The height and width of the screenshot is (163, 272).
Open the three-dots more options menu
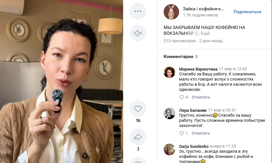[x=138, y=11]
